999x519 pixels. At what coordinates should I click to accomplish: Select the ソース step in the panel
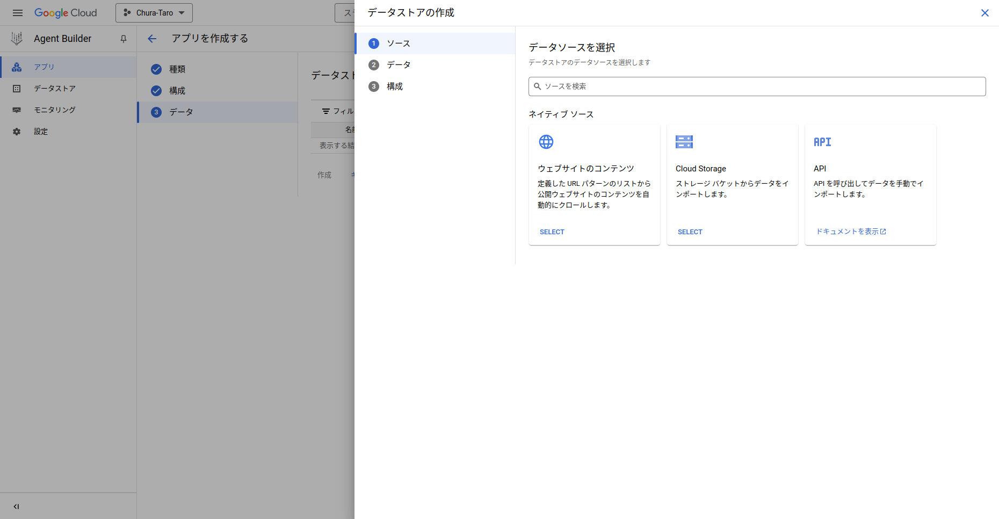click(x=435, y=44)
